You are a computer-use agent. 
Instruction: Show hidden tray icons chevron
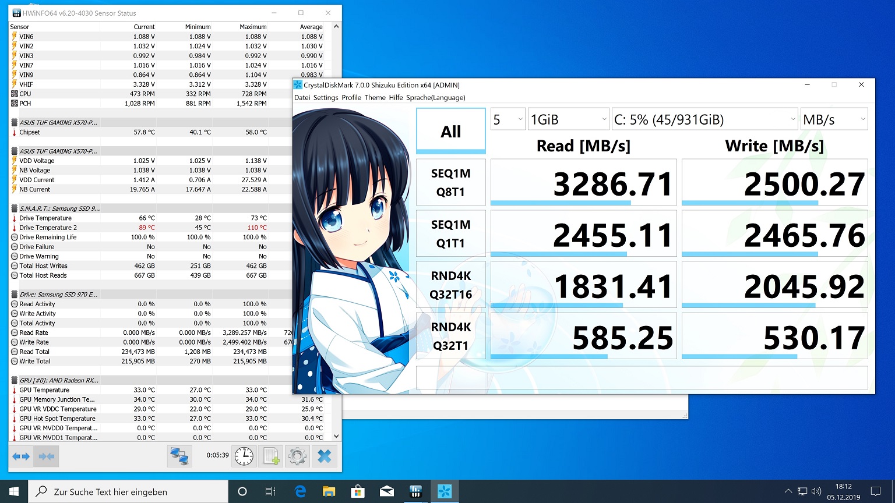(788, 491)
